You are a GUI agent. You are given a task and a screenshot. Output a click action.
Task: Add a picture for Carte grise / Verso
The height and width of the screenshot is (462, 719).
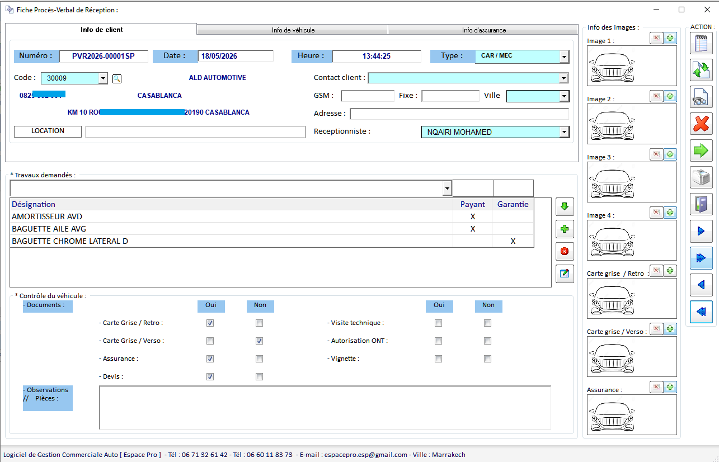point(670,329)
